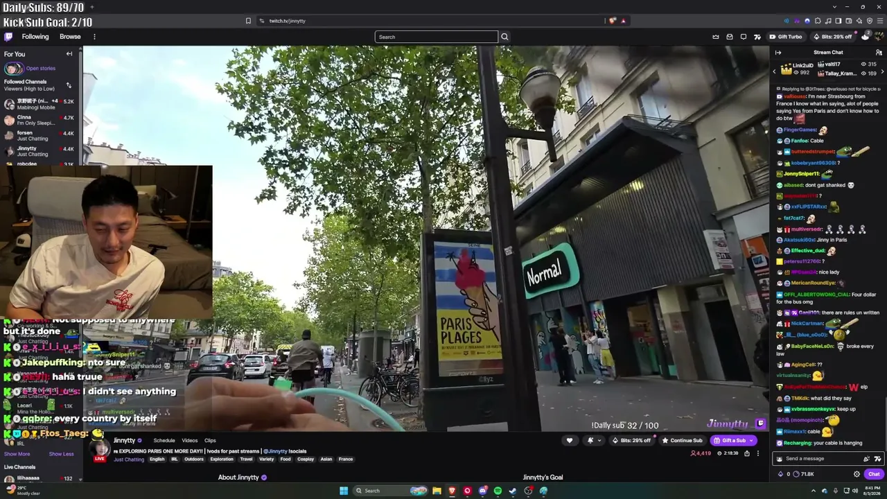Image resolution: width=887 pixels, height=499 pixels.
Task: Send message with the Chat button
Action: coord(874,474)
